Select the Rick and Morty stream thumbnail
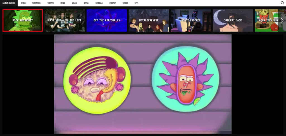Screen dimensions: 286x136 pos(23,20)
